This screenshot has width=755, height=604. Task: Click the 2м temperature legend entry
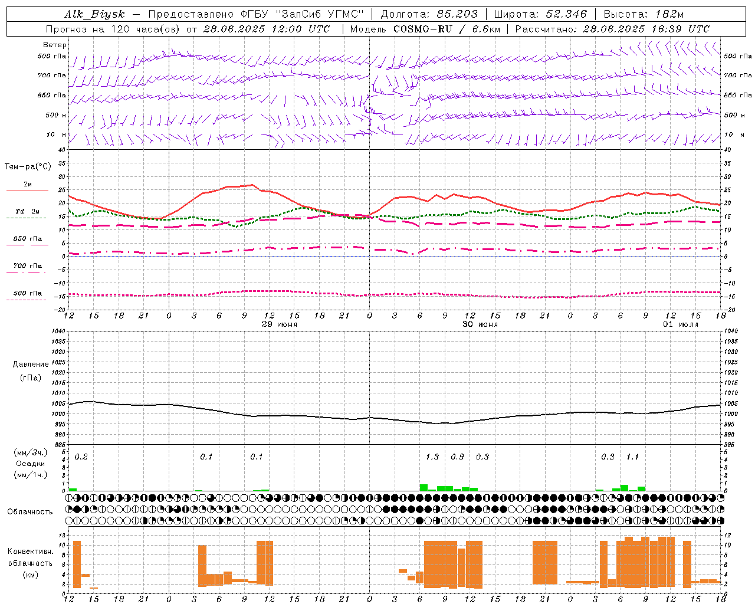coord(28,184)
